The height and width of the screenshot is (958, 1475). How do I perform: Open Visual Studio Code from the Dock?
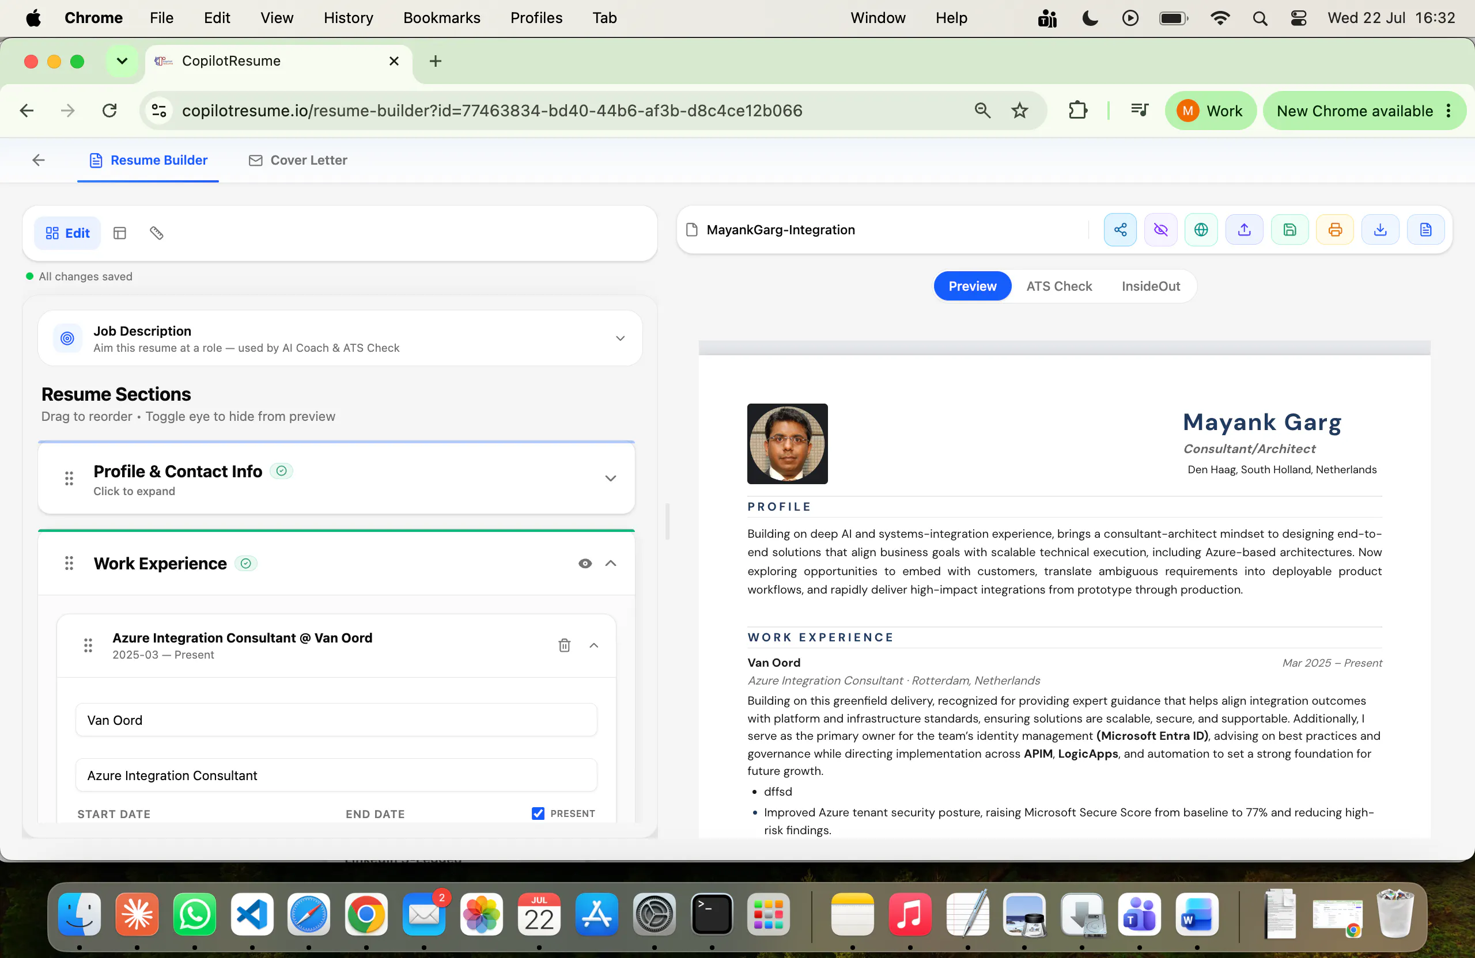tap(252, 915)
